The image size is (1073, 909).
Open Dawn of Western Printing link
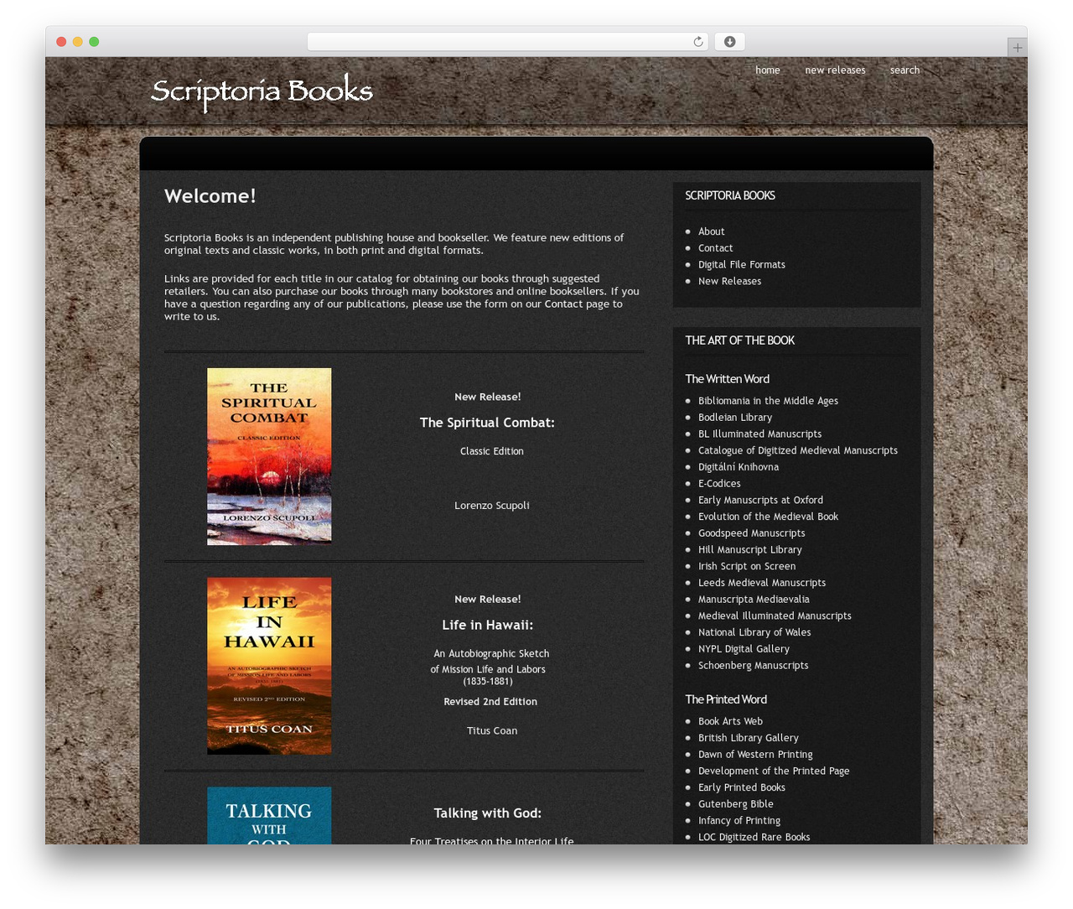pyautogui.click(x=755, y=755)
